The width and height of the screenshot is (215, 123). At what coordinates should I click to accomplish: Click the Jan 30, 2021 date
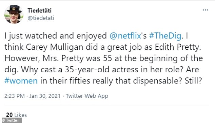[45, 96]
